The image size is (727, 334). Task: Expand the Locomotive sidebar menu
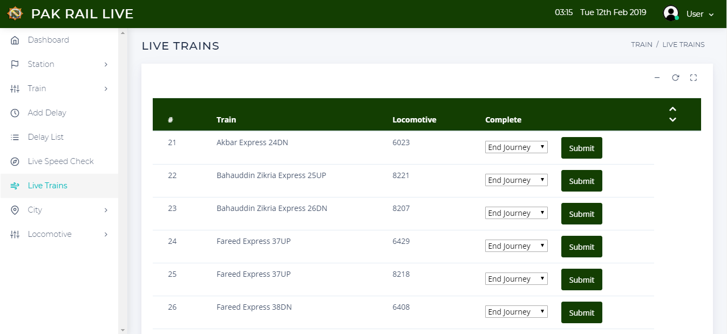tap(59, 234)
